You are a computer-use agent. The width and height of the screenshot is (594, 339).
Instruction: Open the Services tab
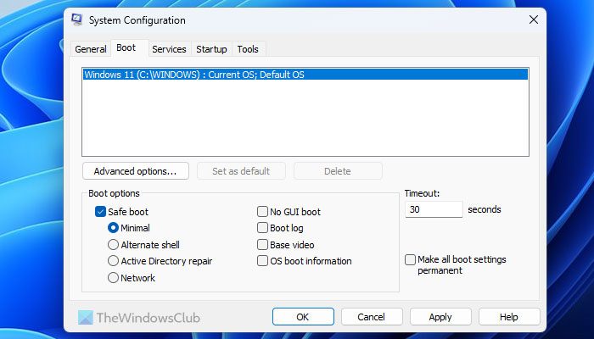[x=170, y=49]
